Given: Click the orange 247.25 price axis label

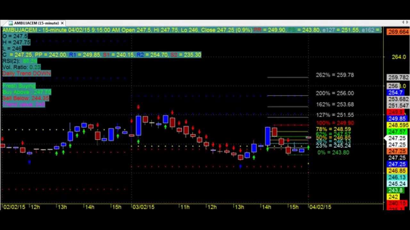Looking at the screenshot, I should tap(397, 151).
